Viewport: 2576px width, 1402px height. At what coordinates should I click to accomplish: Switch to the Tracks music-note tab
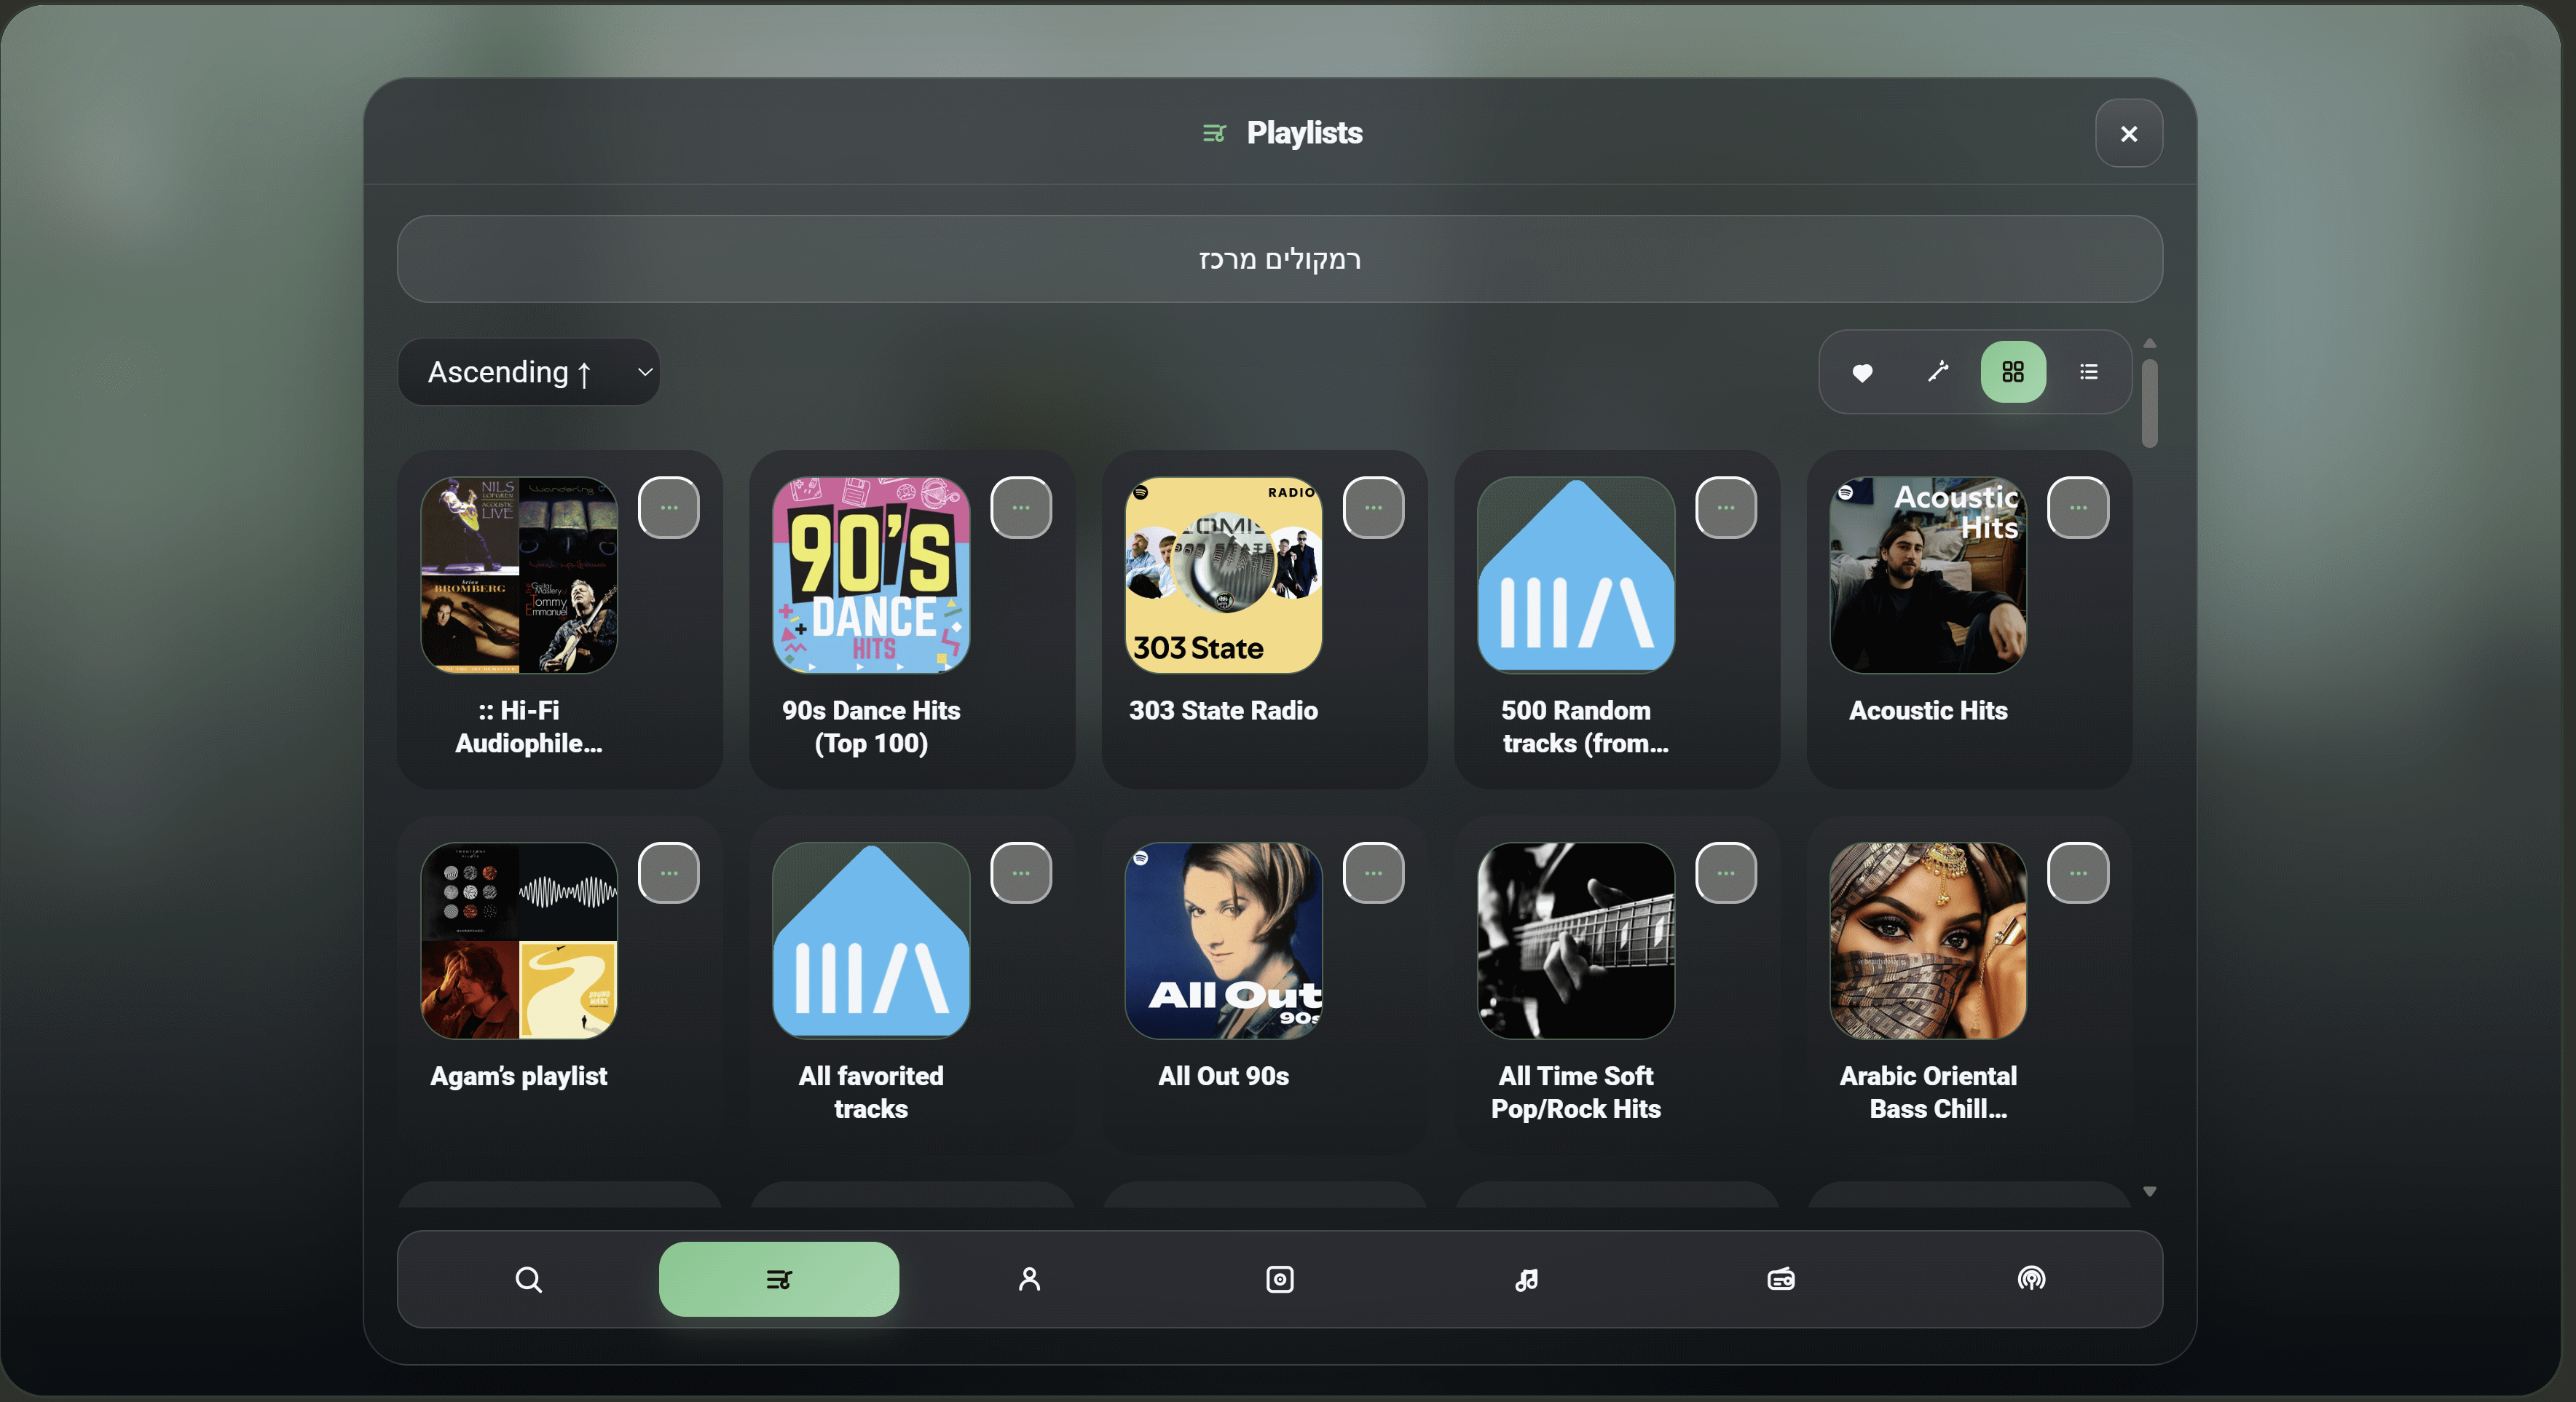[x=1526, y=1279]
